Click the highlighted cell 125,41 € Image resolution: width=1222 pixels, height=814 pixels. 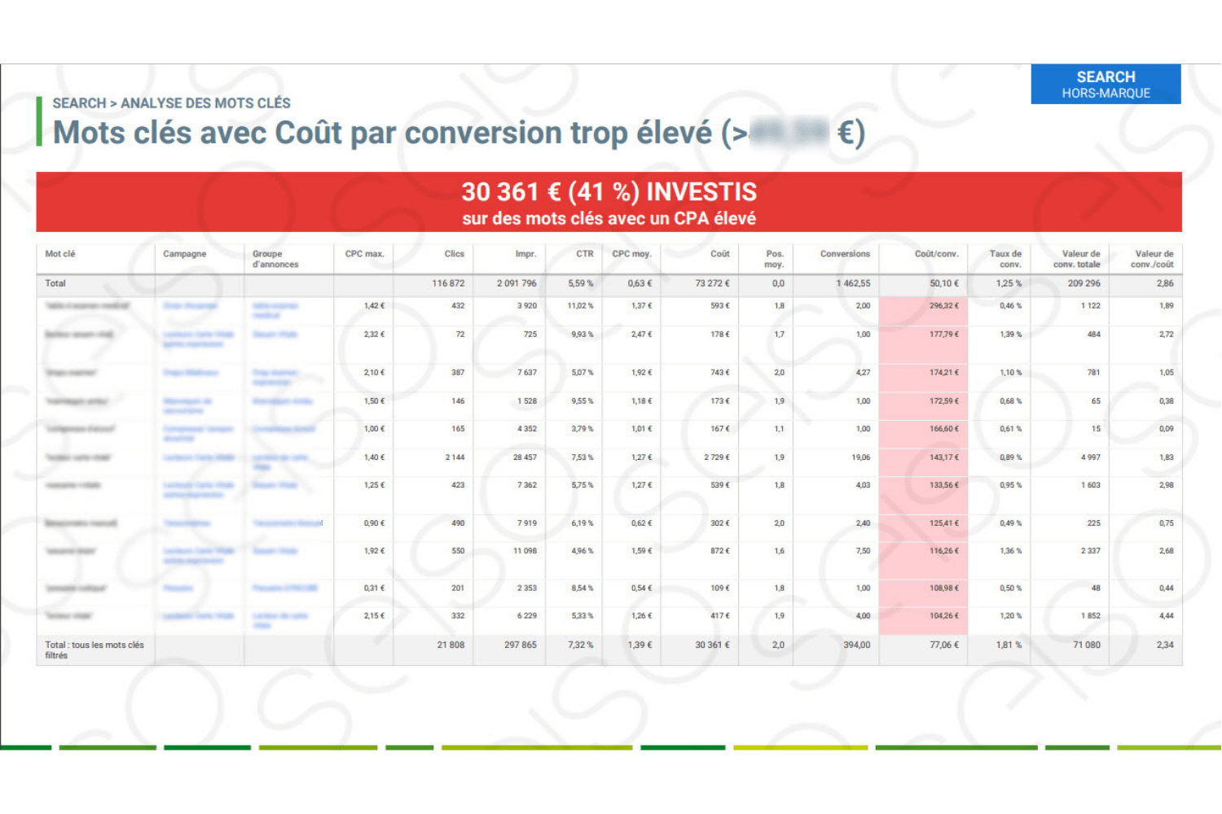pyautogui.click(x=924, y=528)
